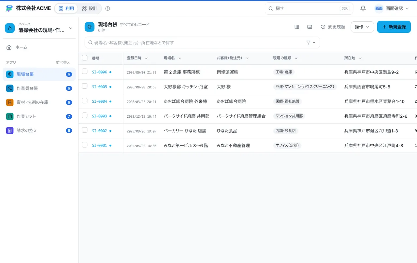Open 作業員台帳 app
Image resolution: width=417 pixels, height=263 pixels.
[x=39, y=88]
